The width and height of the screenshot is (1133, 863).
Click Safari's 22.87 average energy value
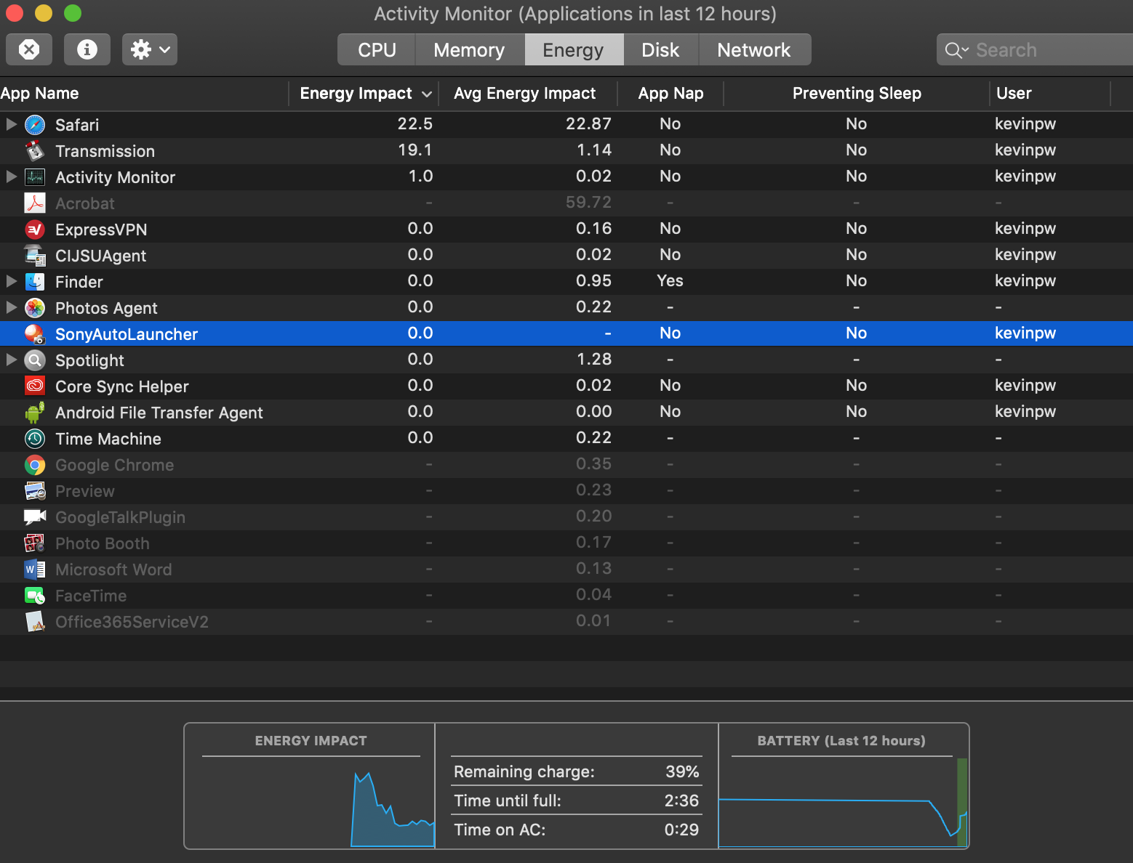point(588,124)
